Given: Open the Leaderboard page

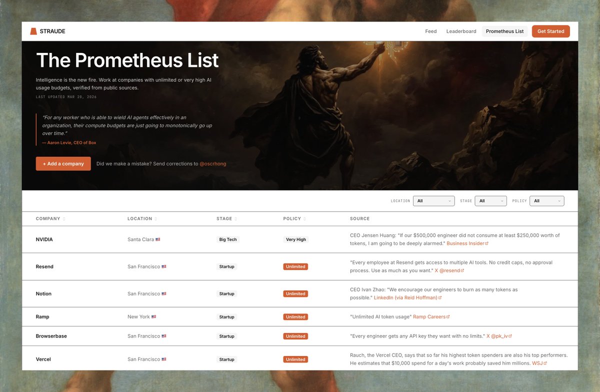Looking at the screenshot, I should tap(461, 31).
